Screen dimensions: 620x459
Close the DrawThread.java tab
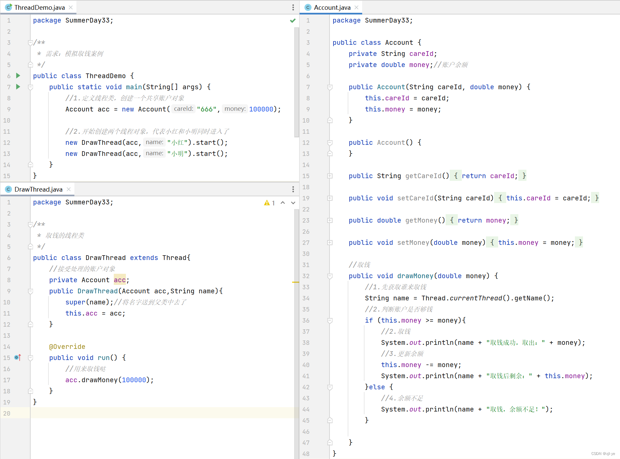point(69,189)
